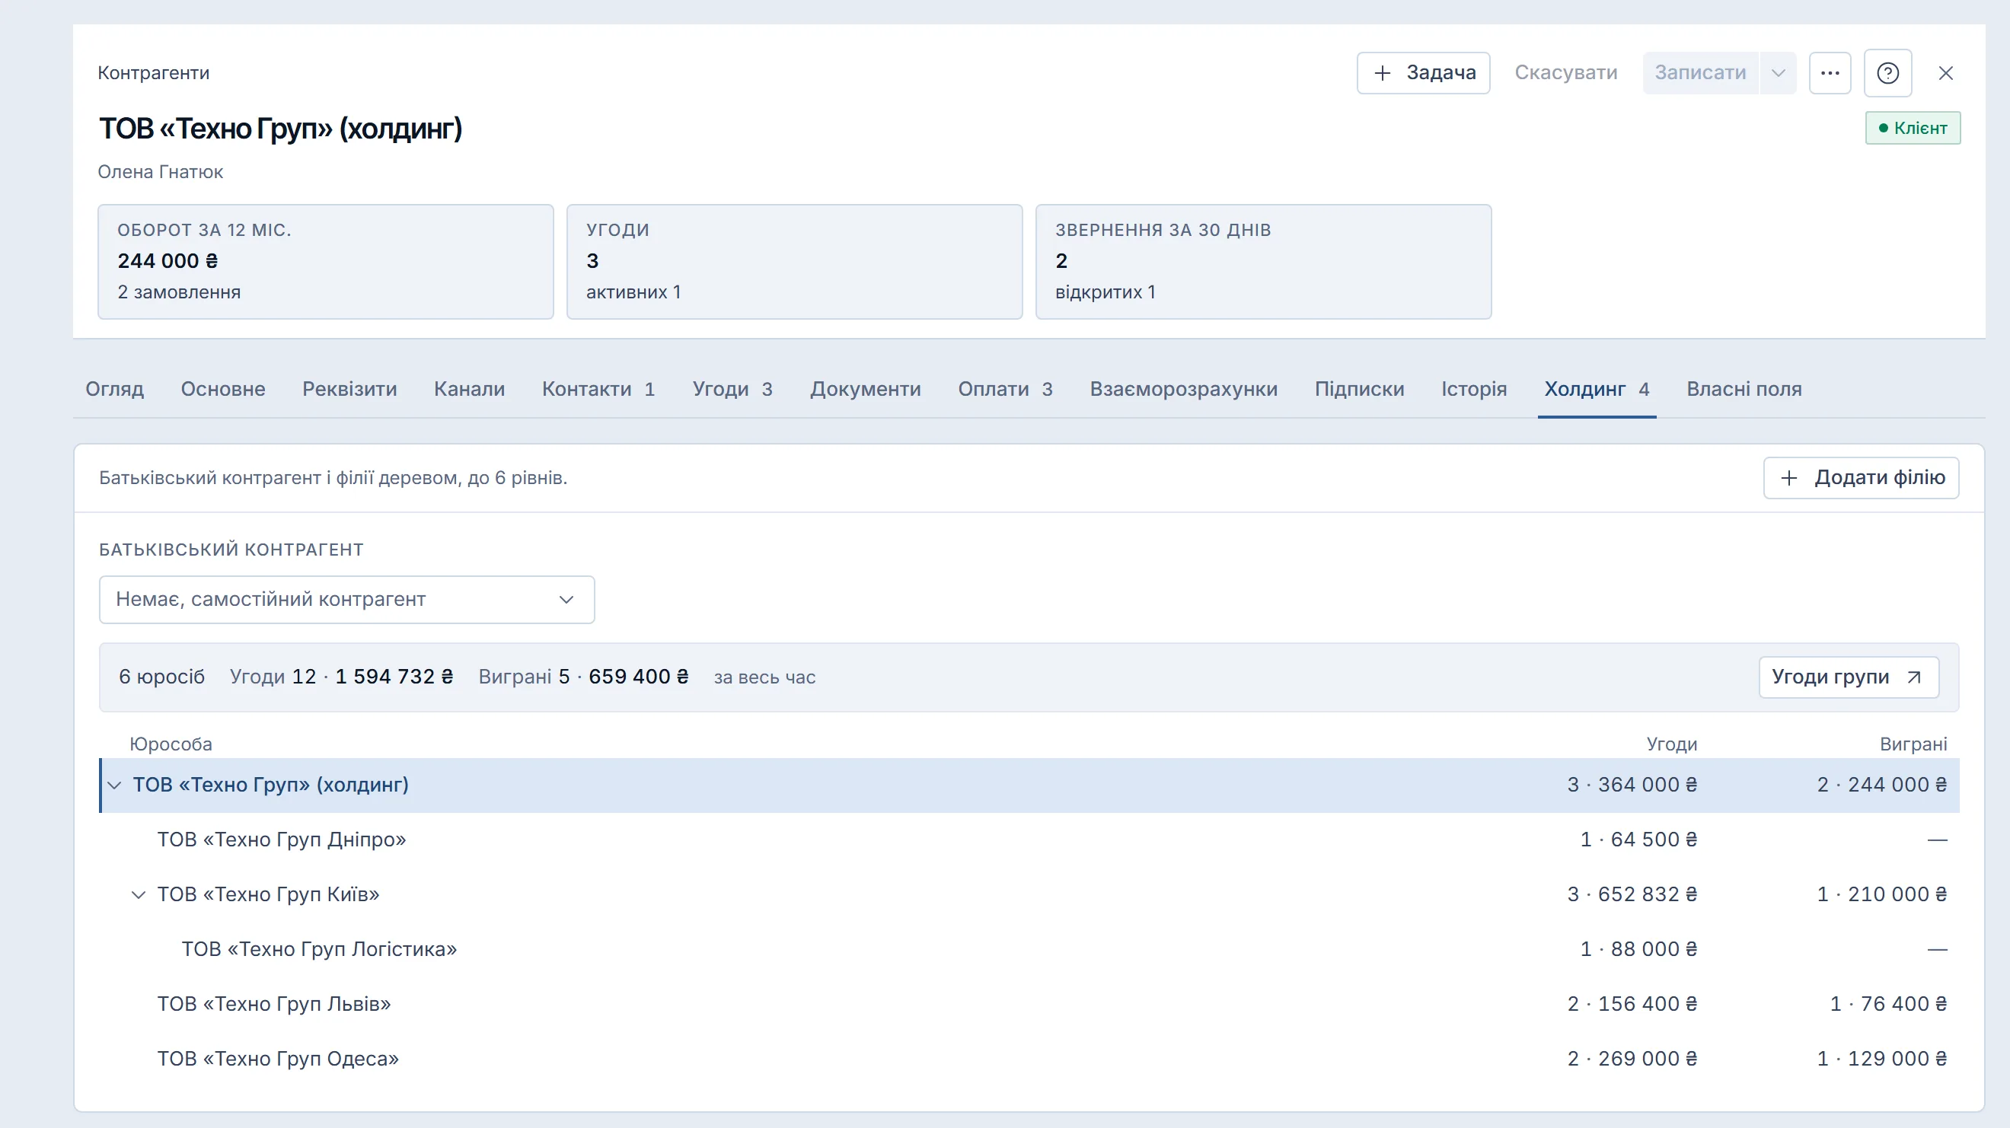The height and width of the screenshot is (1128, 2010).
Task: Click the Звернення за 30 днів card
Action: coord(1263,261)
